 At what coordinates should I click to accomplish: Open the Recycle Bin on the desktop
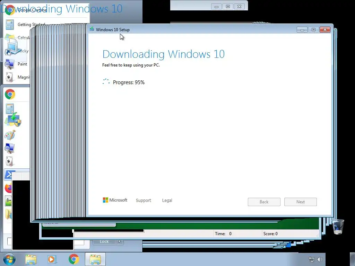(x=338, y=227)
